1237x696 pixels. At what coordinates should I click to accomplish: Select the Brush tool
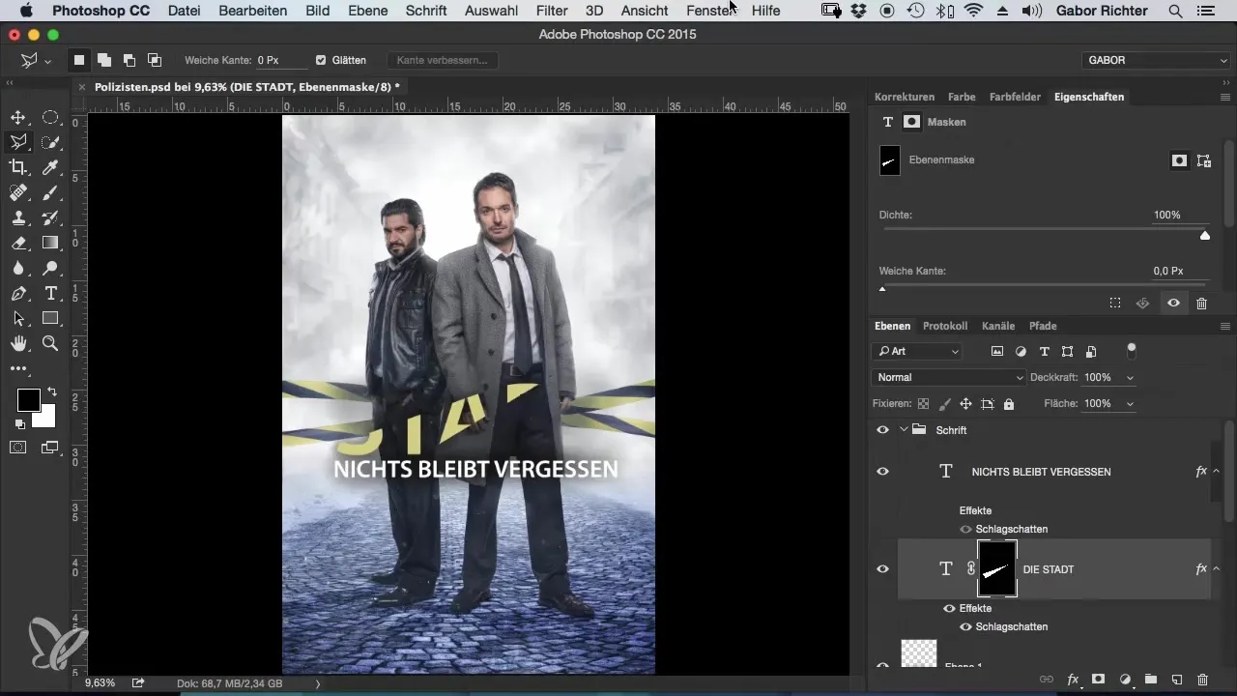50,192
